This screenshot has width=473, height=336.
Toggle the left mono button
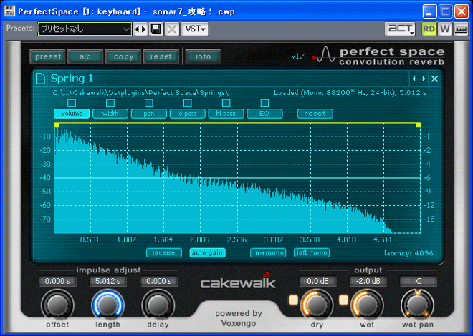click(312, 252)
